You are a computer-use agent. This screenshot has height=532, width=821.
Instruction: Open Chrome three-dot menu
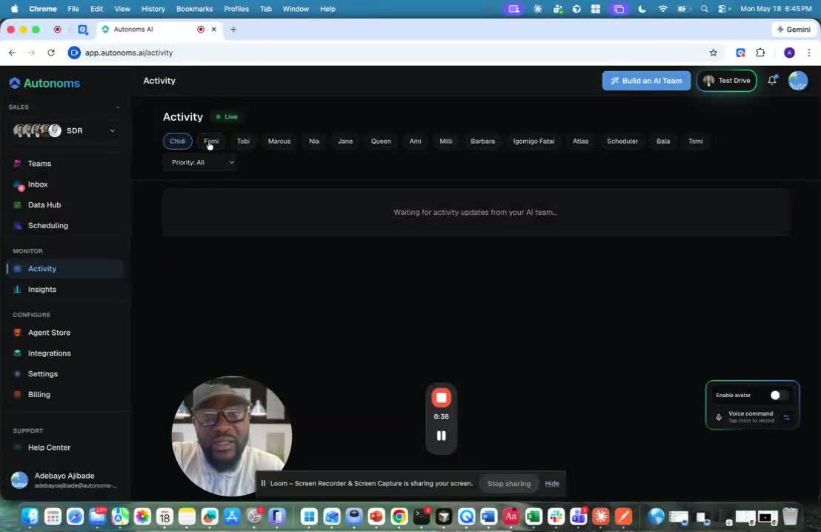[x=809, y=53]
